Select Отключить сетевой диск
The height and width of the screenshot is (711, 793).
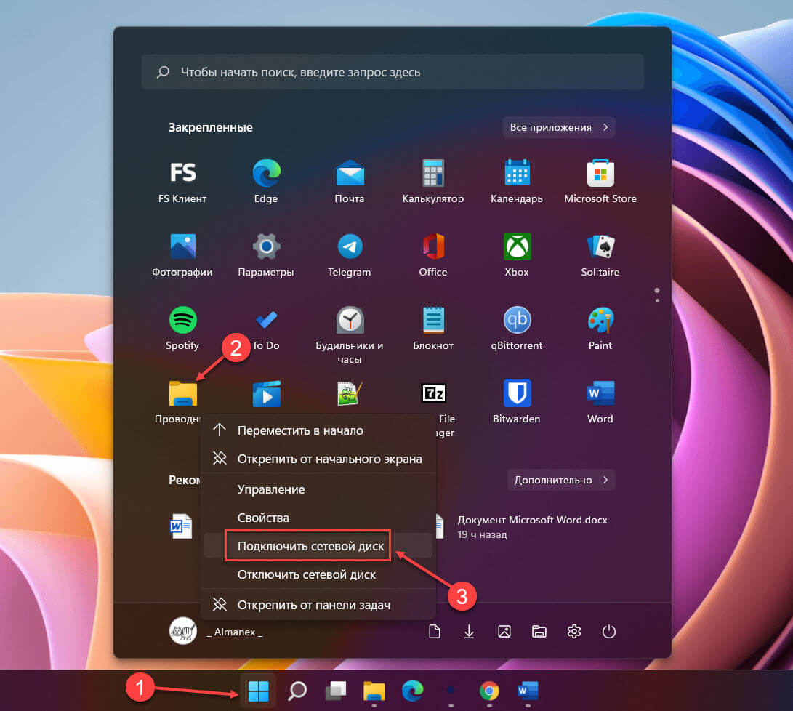click(x=318, y=574)
